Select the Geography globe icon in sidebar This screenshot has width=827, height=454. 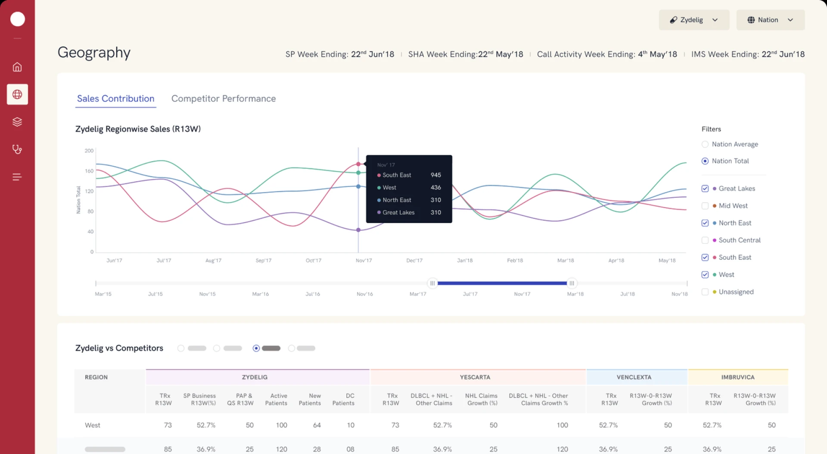coord(17,94)
